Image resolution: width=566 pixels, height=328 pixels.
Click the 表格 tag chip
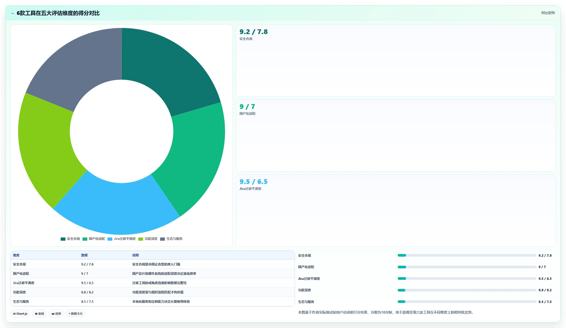pyautogui.click(x=39, y=314)
